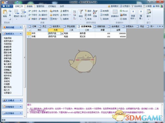
Task: Open the 学生成绩 table tab
Action: point(69,26)
